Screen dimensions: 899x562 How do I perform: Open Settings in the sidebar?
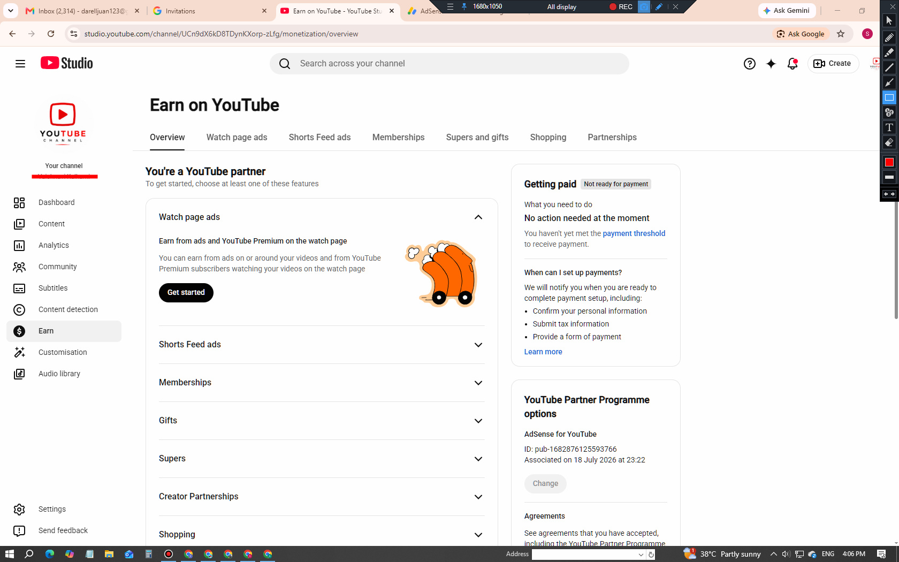click(x=64, y=509)
